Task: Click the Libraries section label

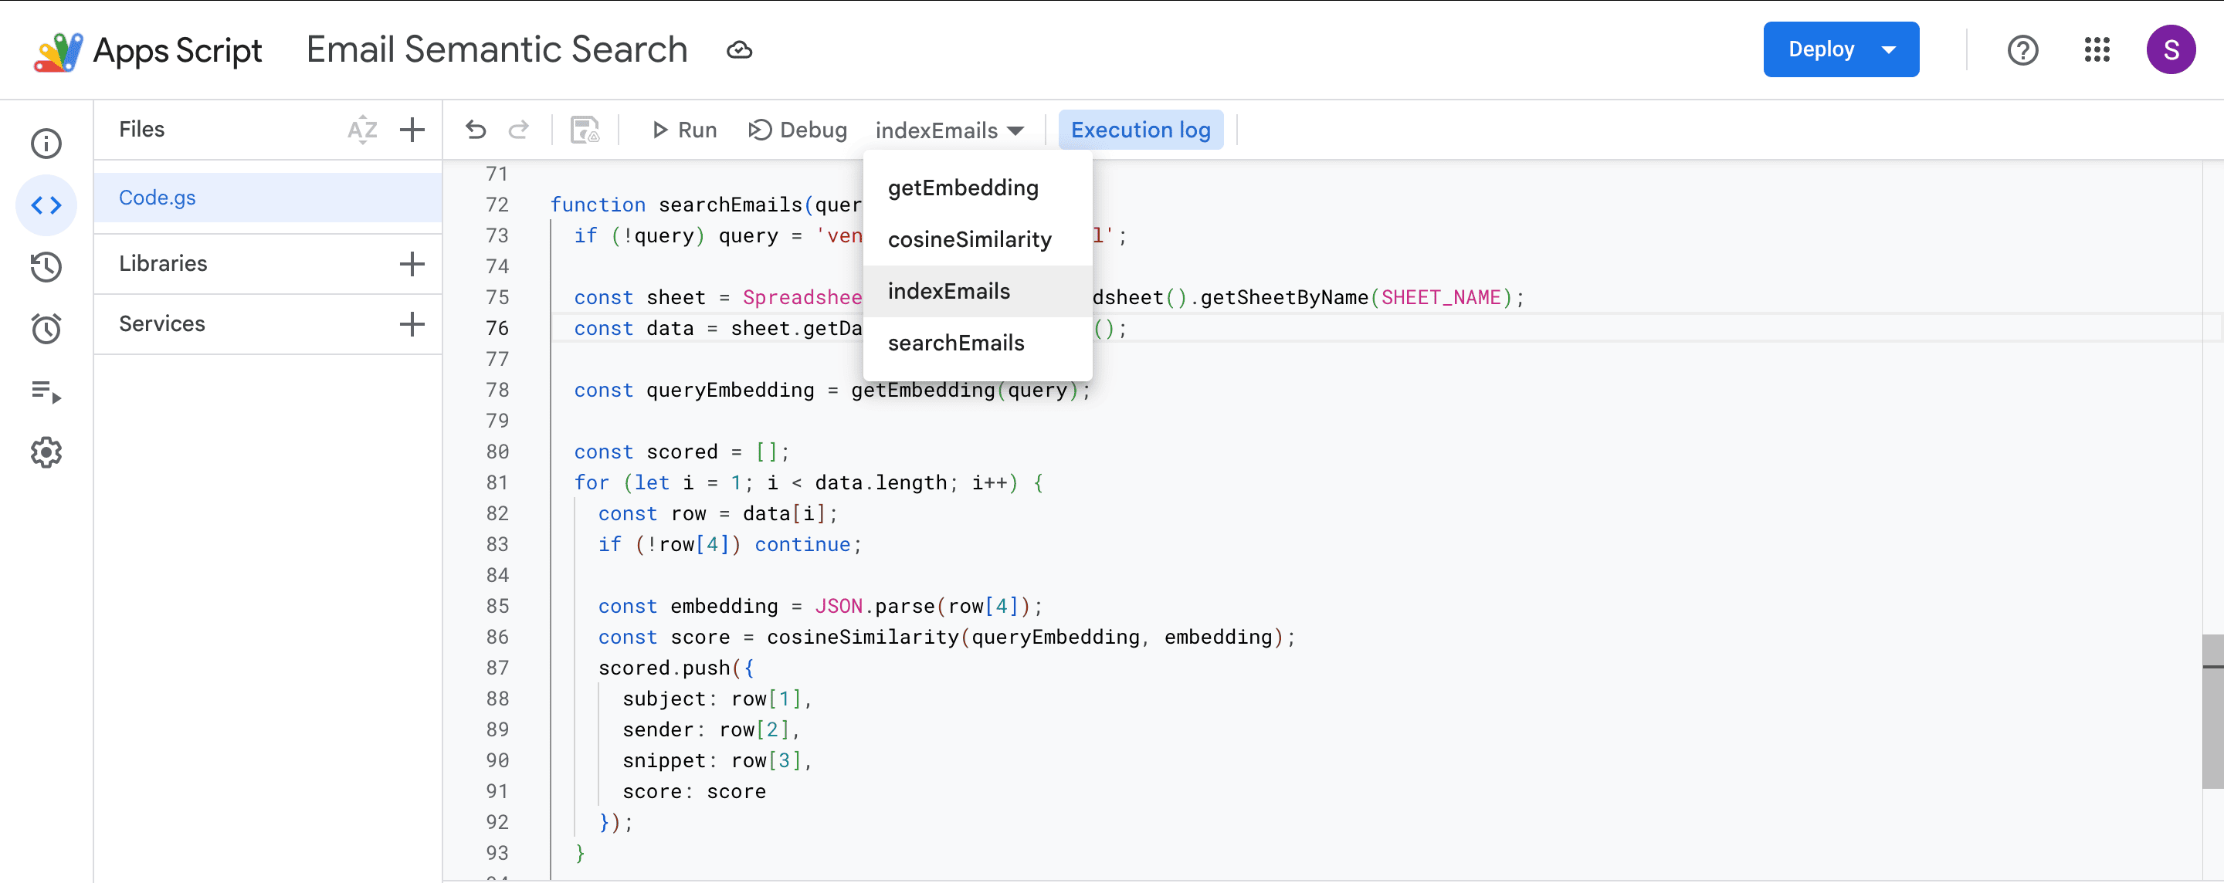Action: (x=163, y=263)
